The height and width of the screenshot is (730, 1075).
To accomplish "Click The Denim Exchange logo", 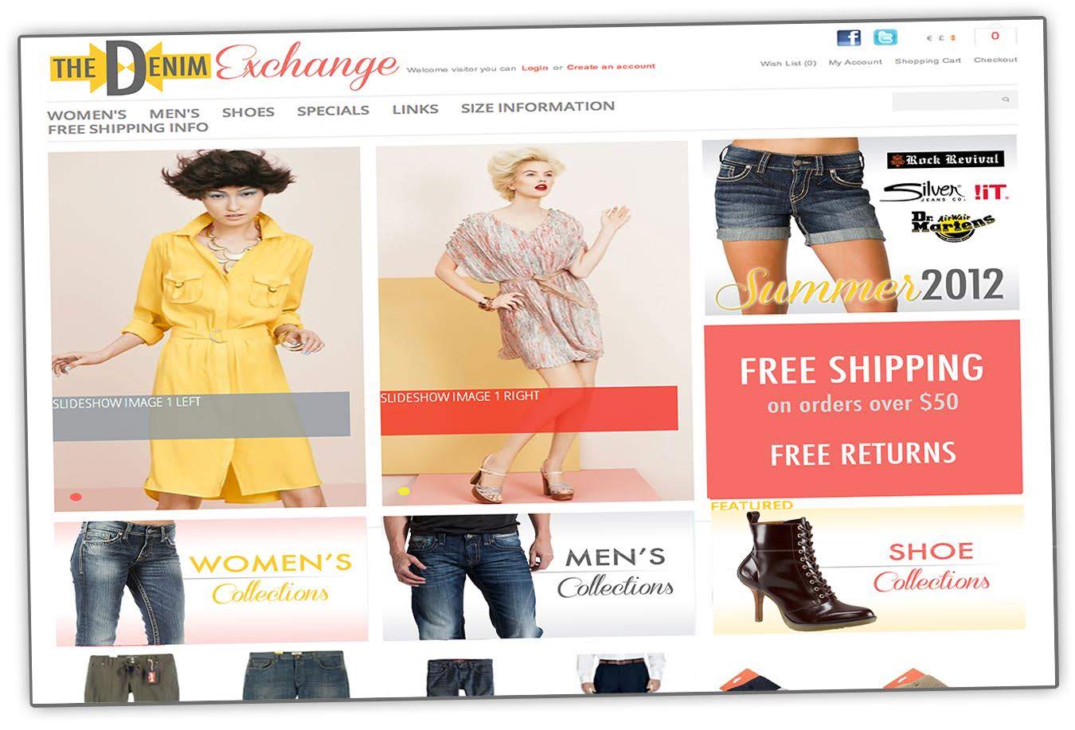I will click(x=224, y=66).
